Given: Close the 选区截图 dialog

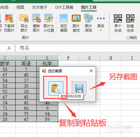Looking at the screenshot, I should pyautogui.click(x=91, y=71).
